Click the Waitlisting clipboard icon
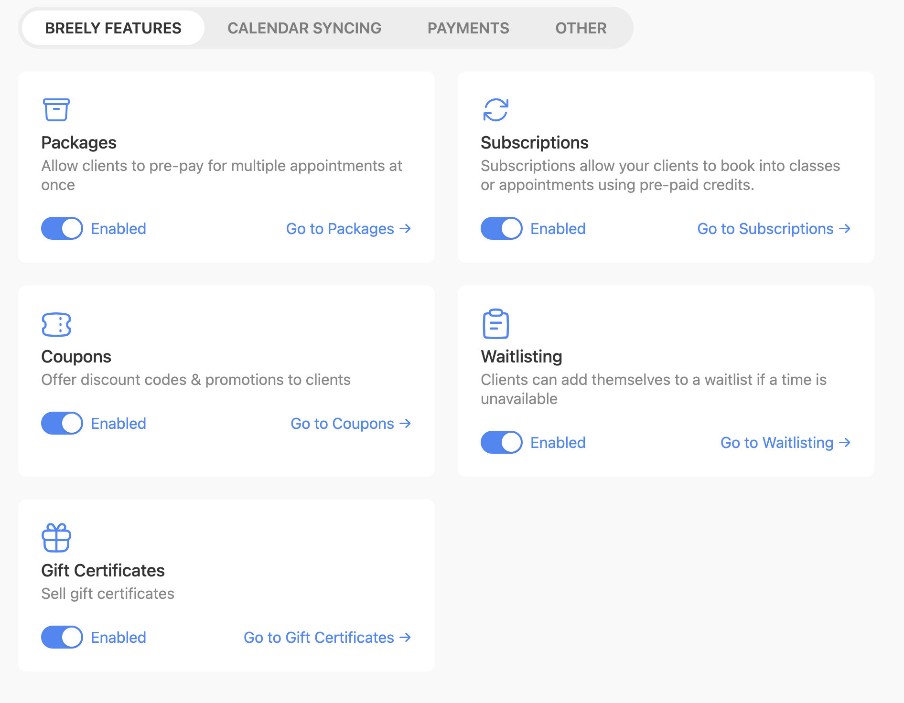The width and height of the screenshot is (904, 703). tap(495, 324)
